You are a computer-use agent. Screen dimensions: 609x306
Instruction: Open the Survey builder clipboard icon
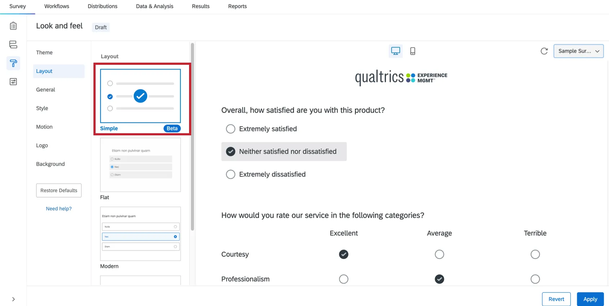click(13, 26)
